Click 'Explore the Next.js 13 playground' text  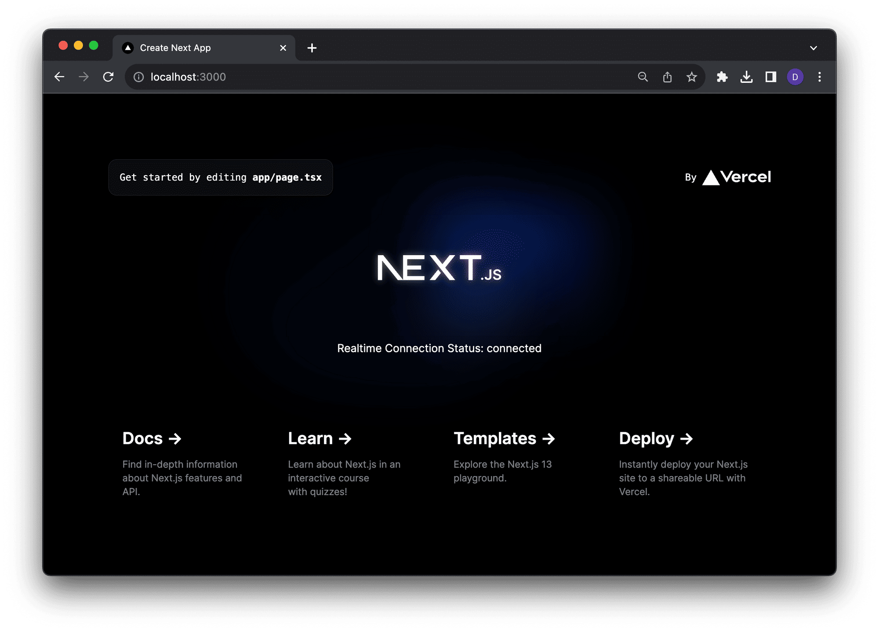pyautogui.click(x=502, y=471)
